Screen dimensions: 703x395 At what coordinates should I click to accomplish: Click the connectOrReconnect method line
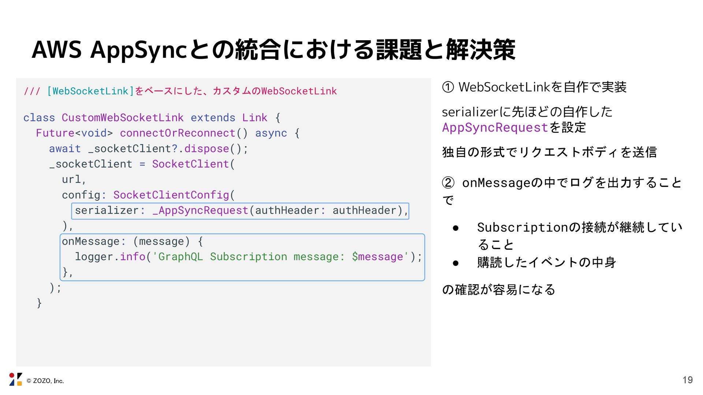167,133
